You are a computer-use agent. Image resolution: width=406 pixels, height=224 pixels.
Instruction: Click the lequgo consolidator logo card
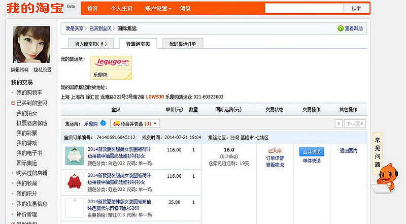111,68
